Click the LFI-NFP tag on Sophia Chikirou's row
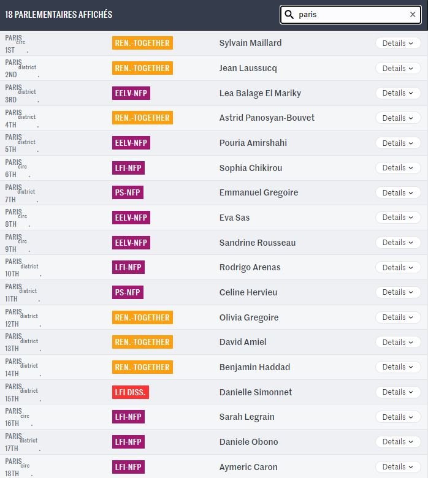428x478 pixels. tap(128, 168)
